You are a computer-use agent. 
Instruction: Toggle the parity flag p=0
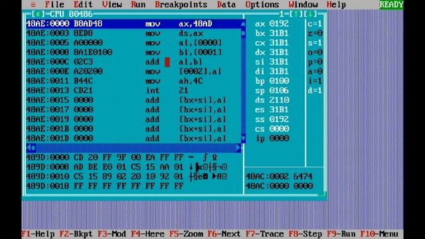click(315, 62)
